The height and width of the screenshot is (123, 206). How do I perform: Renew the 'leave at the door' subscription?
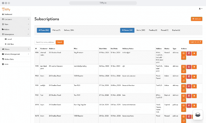[183, 90]
